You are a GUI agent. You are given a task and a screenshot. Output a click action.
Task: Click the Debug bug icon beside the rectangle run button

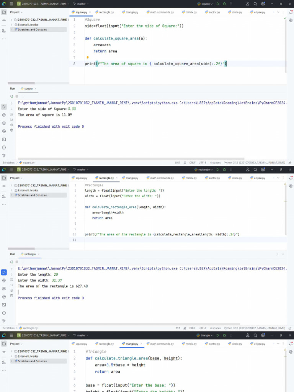[224, 170]
